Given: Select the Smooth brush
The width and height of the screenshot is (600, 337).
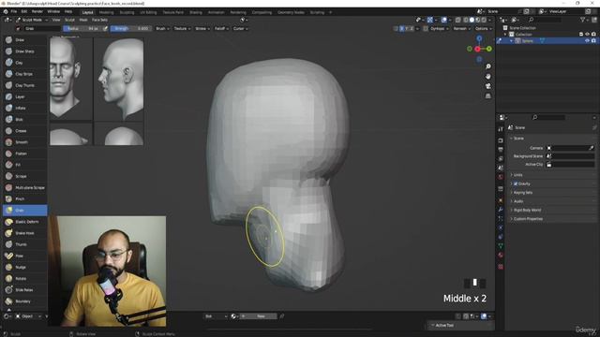Looking at the screenshot, I should click(x=25, y=142).
